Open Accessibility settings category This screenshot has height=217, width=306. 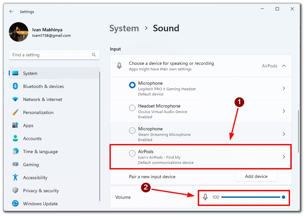35,178
